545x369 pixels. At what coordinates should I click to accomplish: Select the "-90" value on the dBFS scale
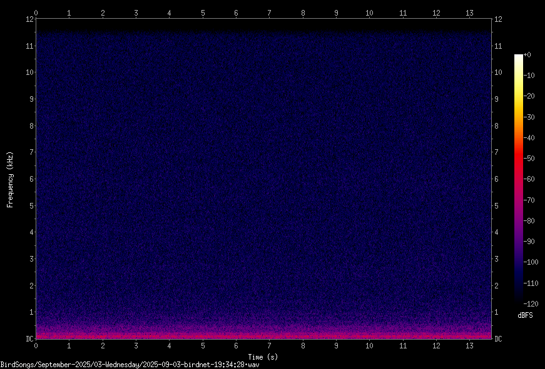point(529,242)
